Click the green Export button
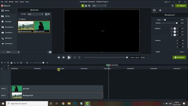The height and width of the screenshot is (106, 188). point(181,6)
